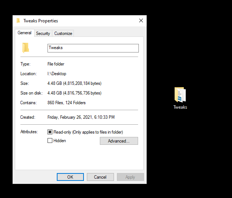Click the Created date February 26, 2021
232x198 pixels.
pos(81,117)
